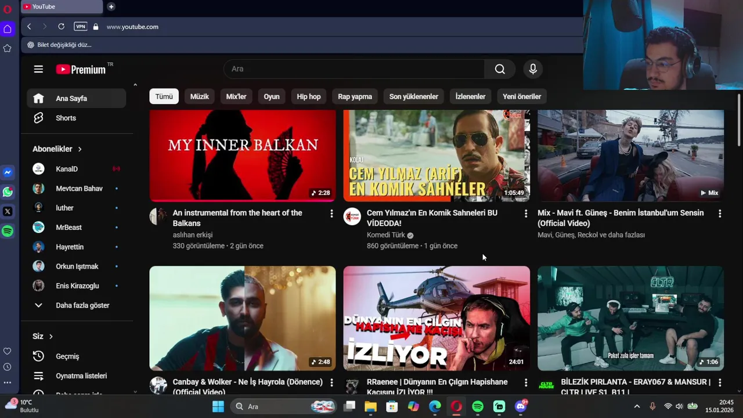Open File Explorer from taskbar
This screenshot has width=743, height=418.
[370, 406]
